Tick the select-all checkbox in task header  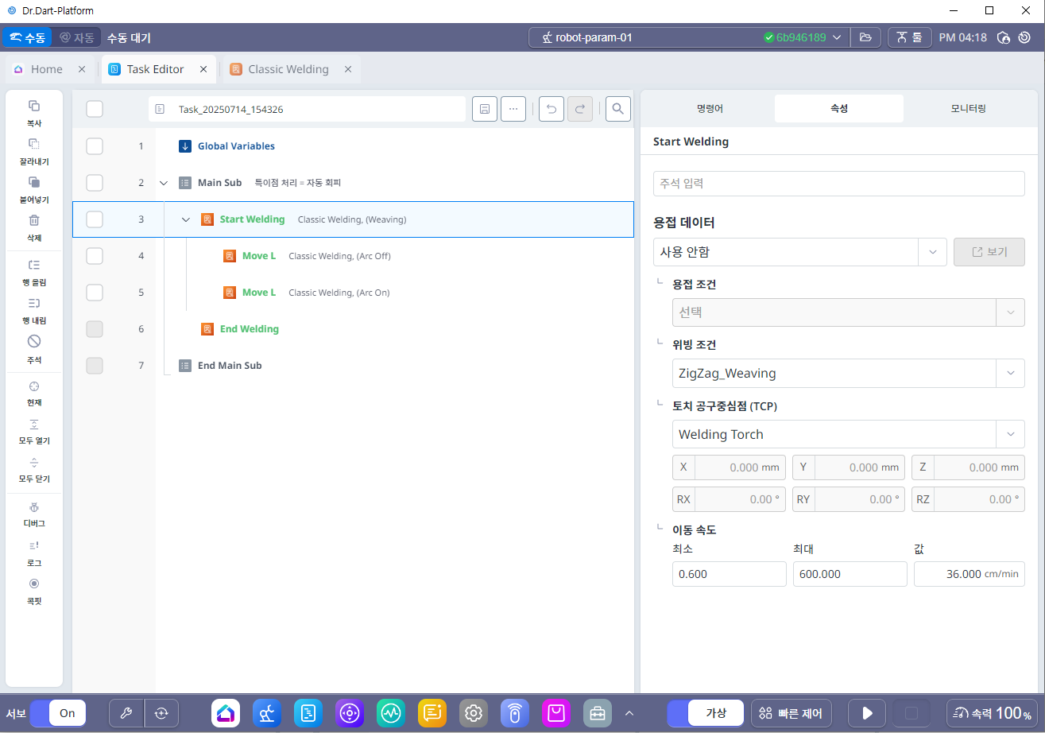click(x=95, y=109)
